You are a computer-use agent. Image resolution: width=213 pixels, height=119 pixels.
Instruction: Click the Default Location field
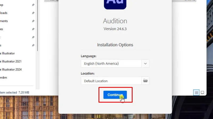pos(111,81)
